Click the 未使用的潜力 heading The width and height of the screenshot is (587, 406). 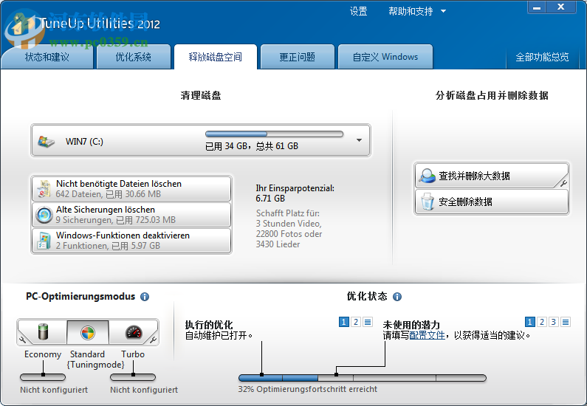click(411, 325)
